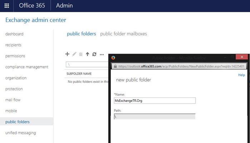The image size is (250, 143).
Task: Open compliance management section
Action: pyautogui.click(x=27, y=67)
